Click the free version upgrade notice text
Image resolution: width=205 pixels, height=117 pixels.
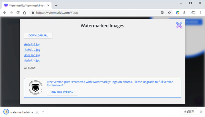pos(110,84)
